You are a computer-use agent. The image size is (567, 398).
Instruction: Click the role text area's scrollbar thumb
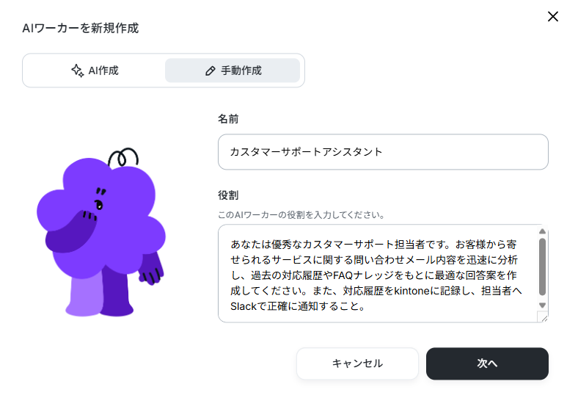[x=542, y=267]
